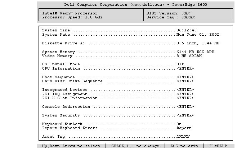Select the System Date value Mon June 01, 2002
The width and height of the screenshot is (237, 150).
coord(198,35)
